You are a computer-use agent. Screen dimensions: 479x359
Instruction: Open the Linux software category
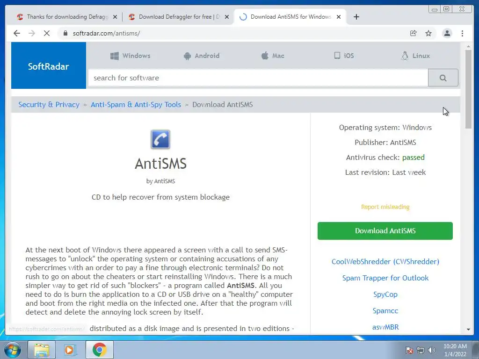click(x=415, y=56)
